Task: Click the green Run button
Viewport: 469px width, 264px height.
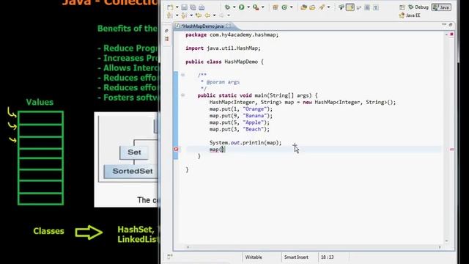Action: pos(241,7)
